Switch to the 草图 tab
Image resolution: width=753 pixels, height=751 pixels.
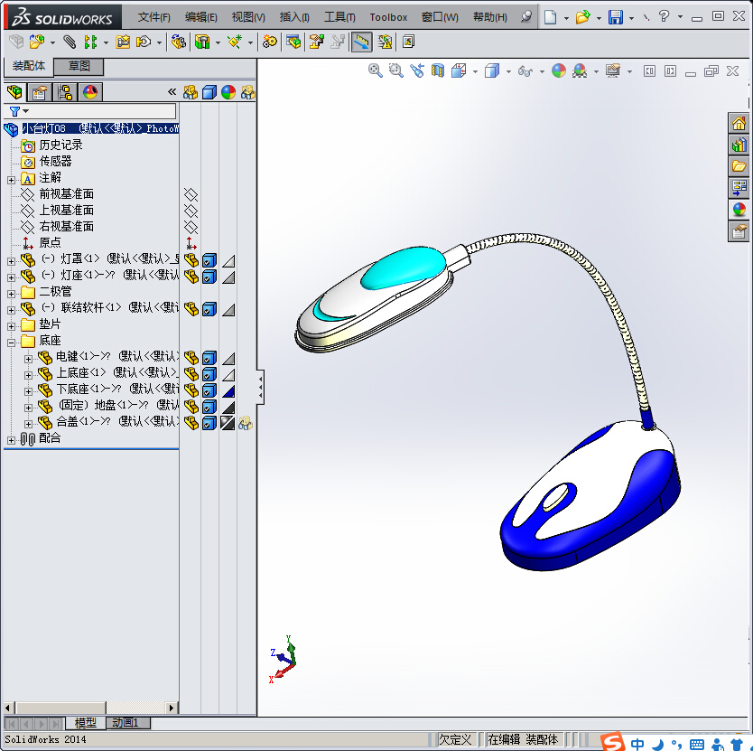[79, 66]
